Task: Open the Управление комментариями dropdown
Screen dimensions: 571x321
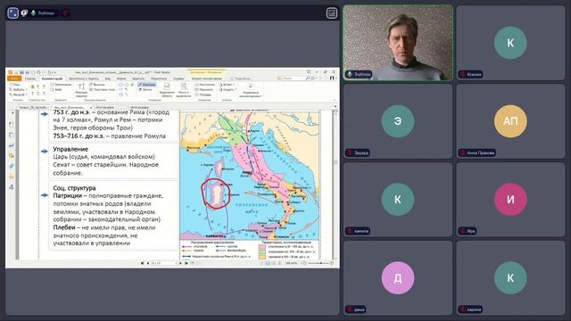Action: pos(251,90)
